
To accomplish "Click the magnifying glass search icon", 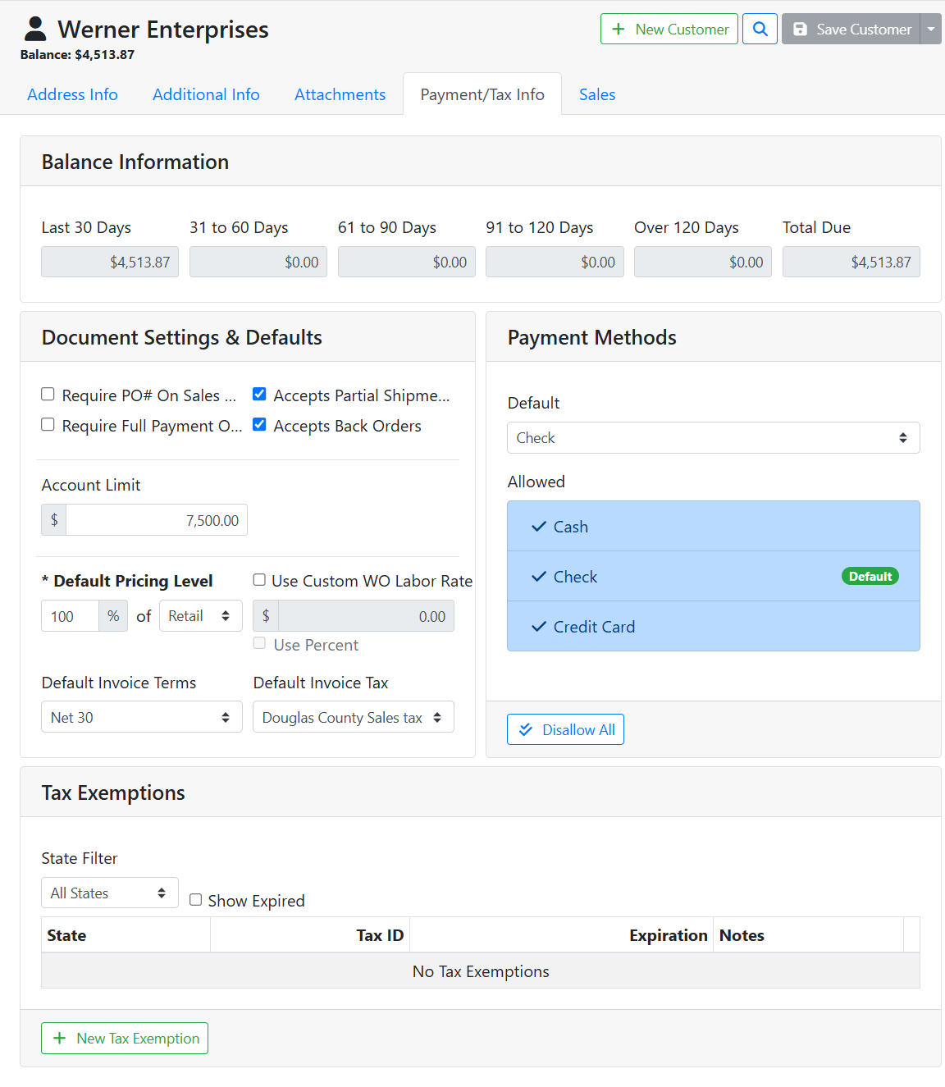I will (760, 29).
